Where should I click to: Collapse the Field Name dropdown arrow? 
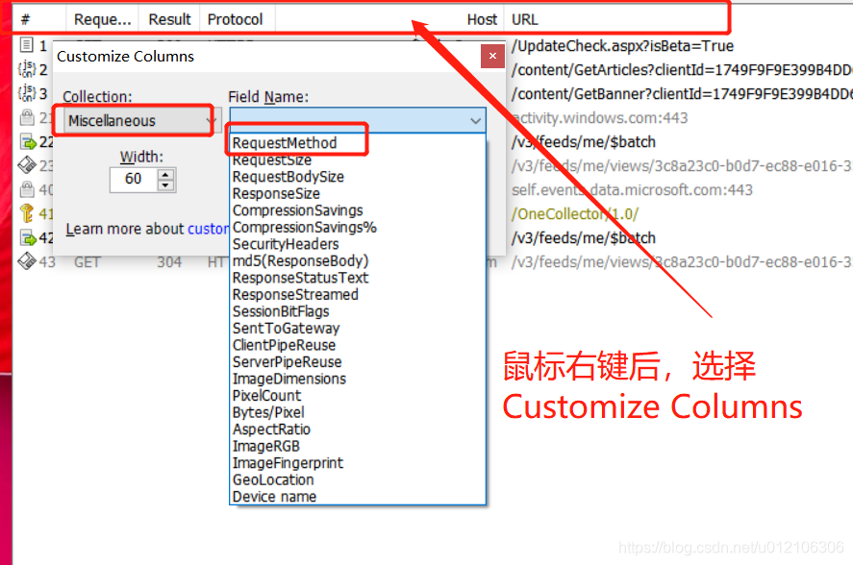click(475, 120)
